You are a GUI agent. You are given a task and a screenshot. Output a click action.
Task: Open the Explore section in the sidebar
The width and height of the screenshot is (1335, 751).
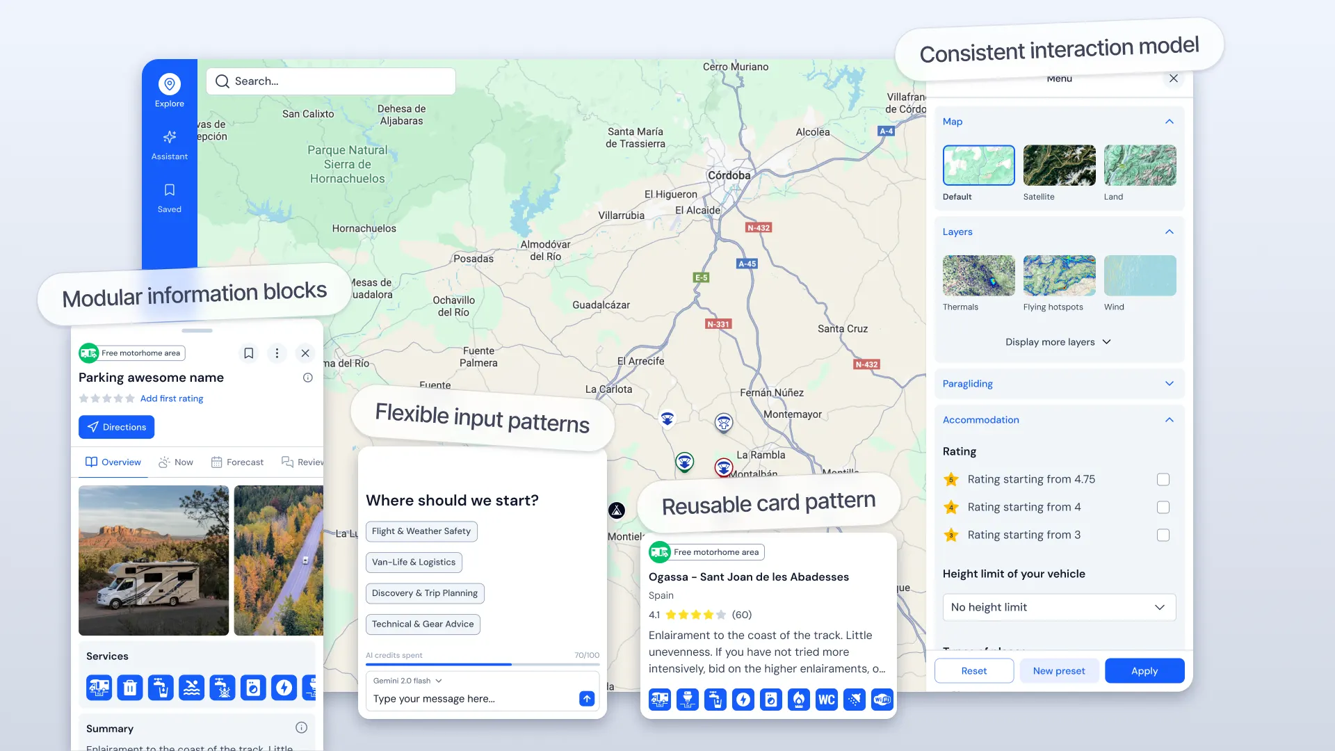[x=170, y=90]
